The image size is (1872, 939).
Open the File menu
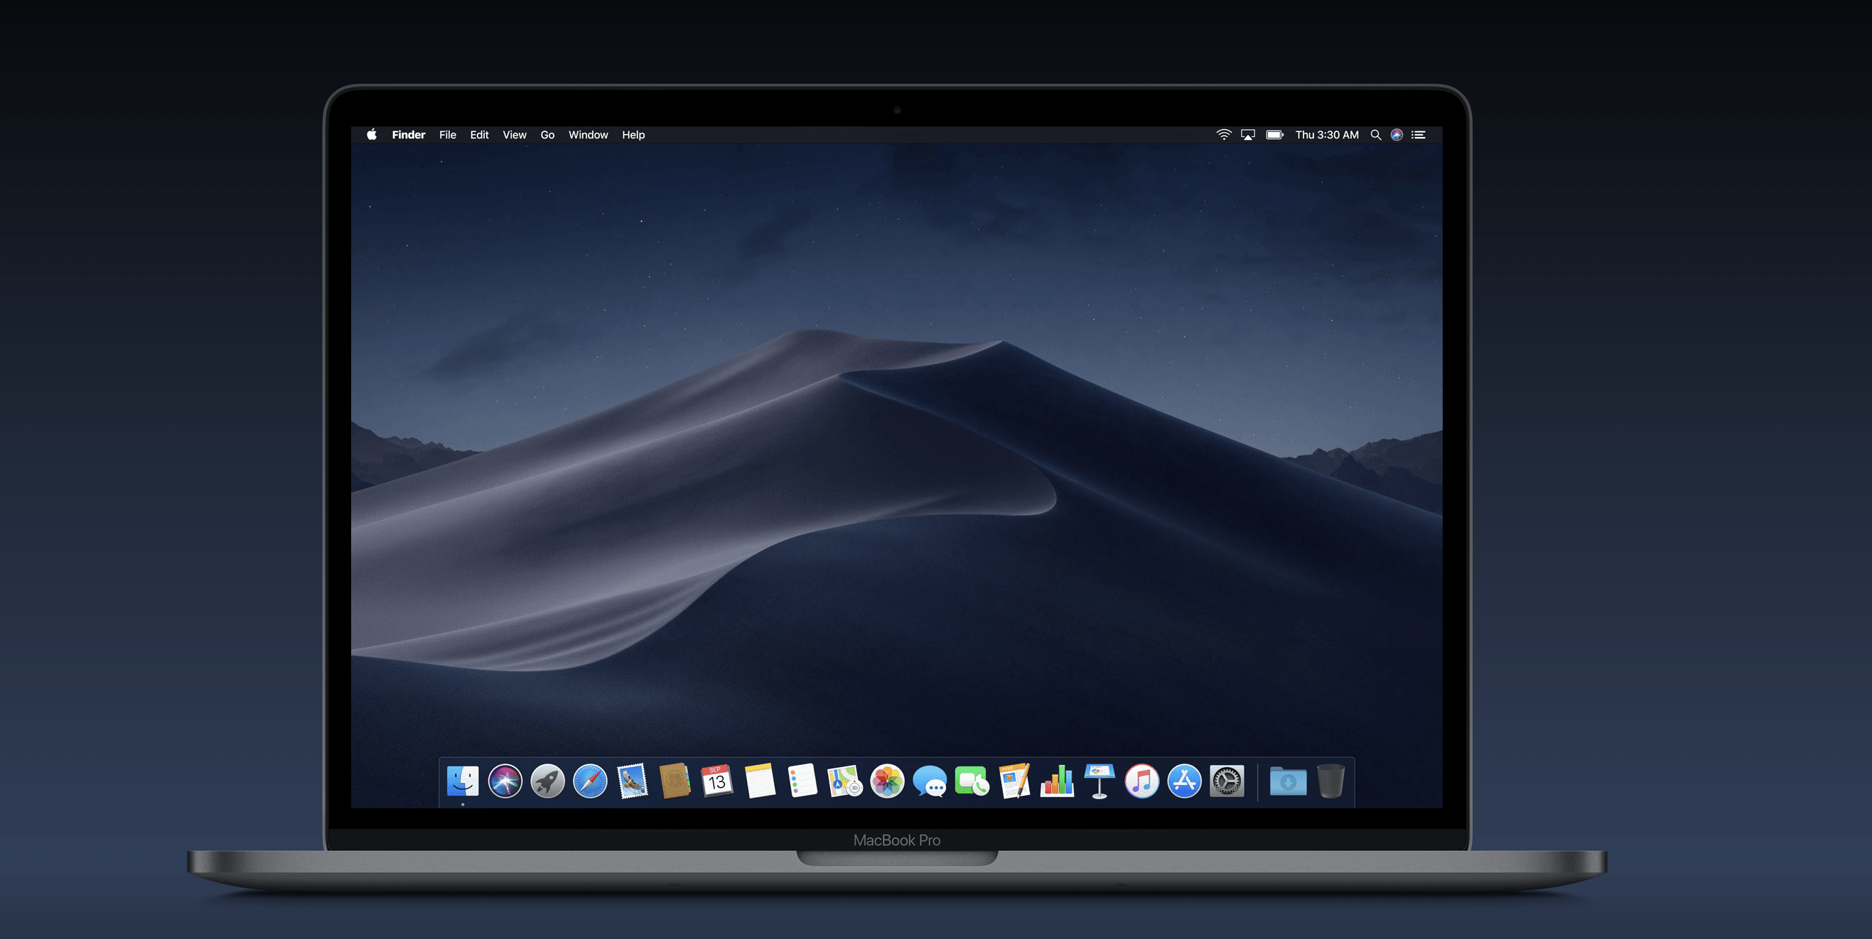(448, 134)
